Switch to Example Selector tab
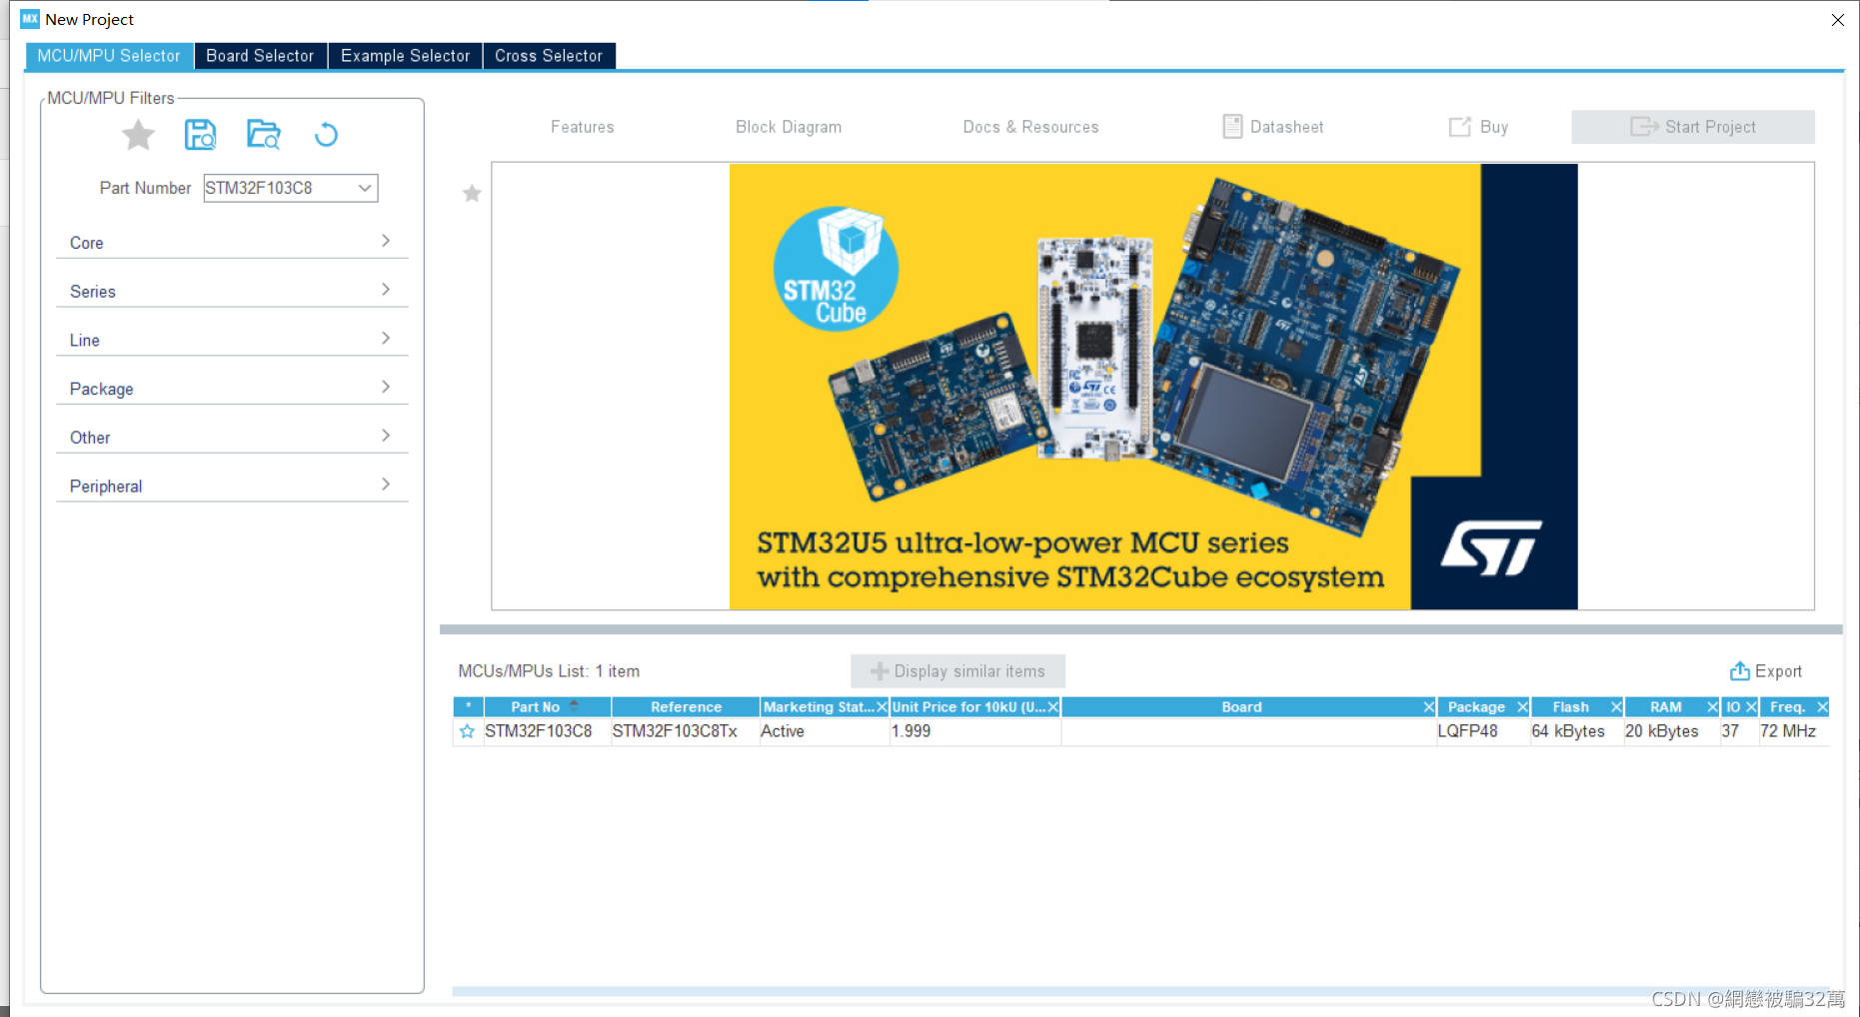The image size is (1860, 1017). point(405,56)
